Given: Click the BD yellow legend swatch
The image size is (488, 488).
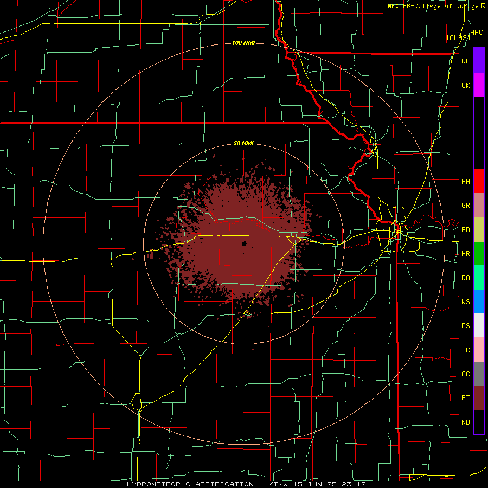Looking at the screenshot, I should (479, 230).
